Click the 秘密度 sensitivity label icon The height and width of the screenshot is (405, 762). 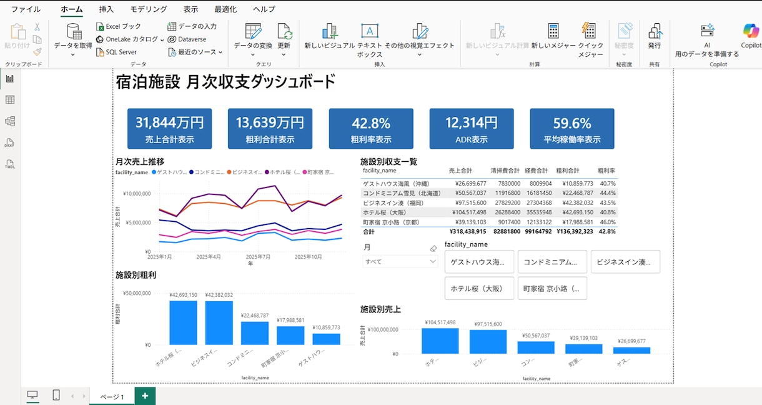tap(624, 31)
